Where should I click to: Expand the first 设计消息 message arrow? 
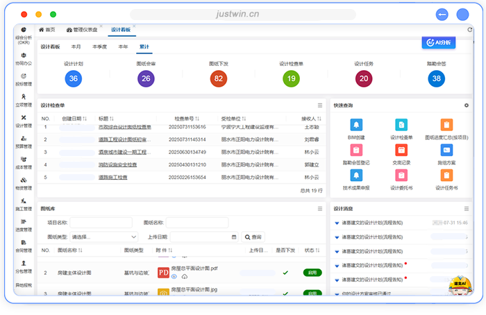[x=337, y=223]
